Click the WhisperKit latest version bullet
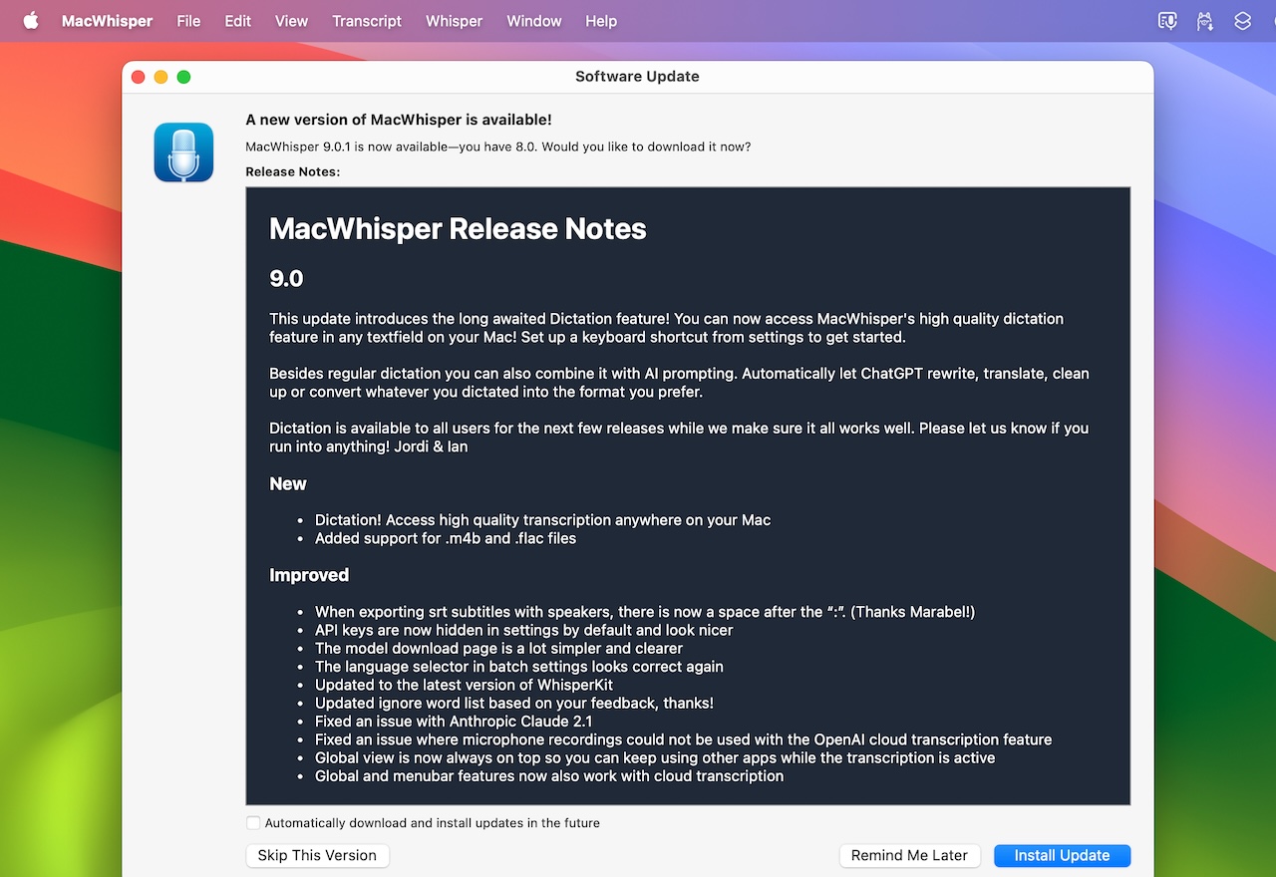The height and width of the screenshot is (877, 1276). 464,685
